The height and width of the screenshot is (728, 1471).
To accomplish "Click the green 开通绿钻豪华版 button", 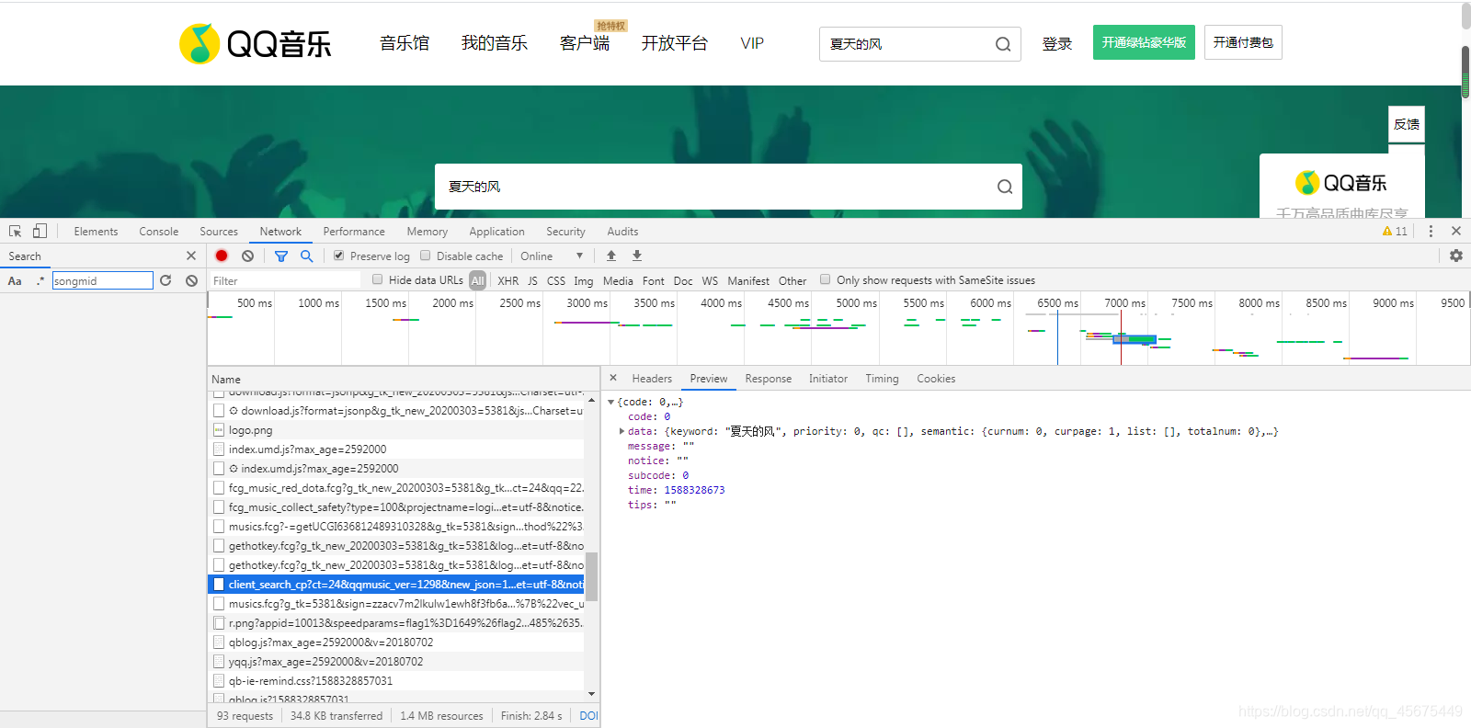I will 1144,42.
